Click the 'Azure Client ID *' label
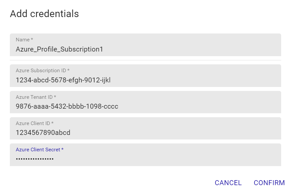 click(35, 123)
